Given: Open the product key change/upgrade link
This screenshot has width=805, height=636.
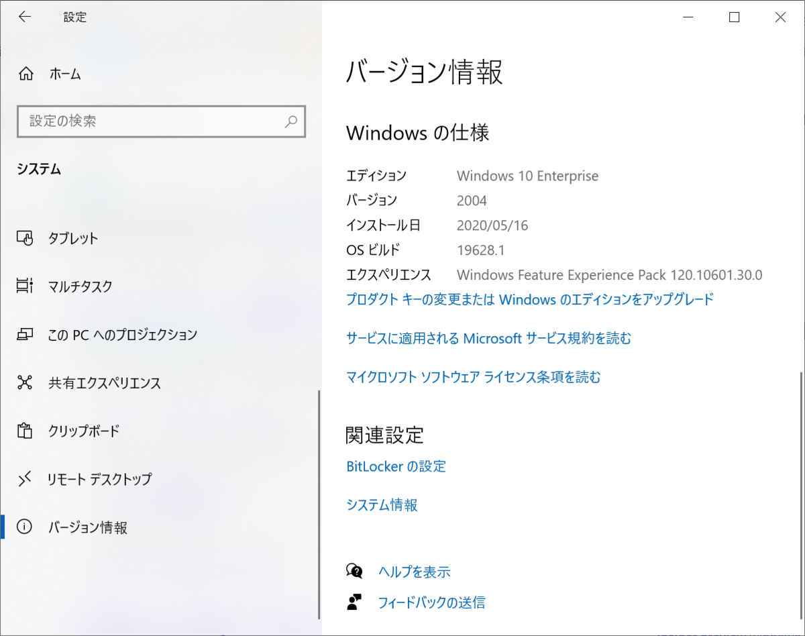Looking at the screenshot, I should click(530, 299).
